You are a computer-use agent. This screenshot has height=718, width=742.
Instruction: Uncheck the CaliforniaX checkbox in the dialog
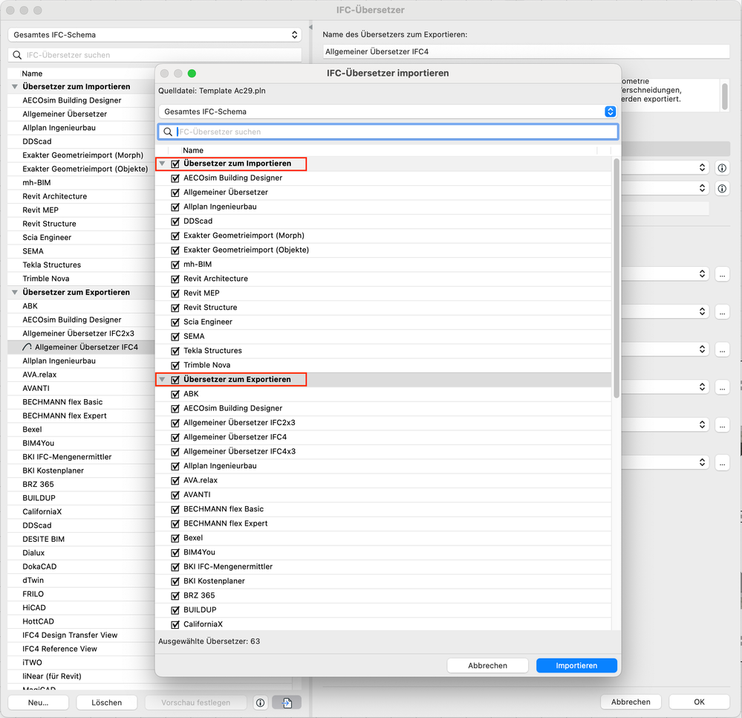(x=175, y=624)
